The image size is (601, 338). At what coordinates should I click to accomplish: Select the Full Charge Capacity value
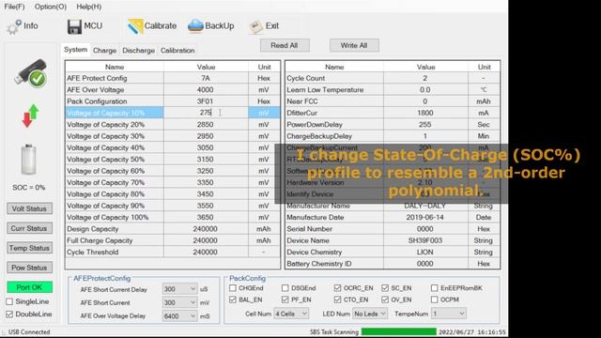(x=206, y=240)
